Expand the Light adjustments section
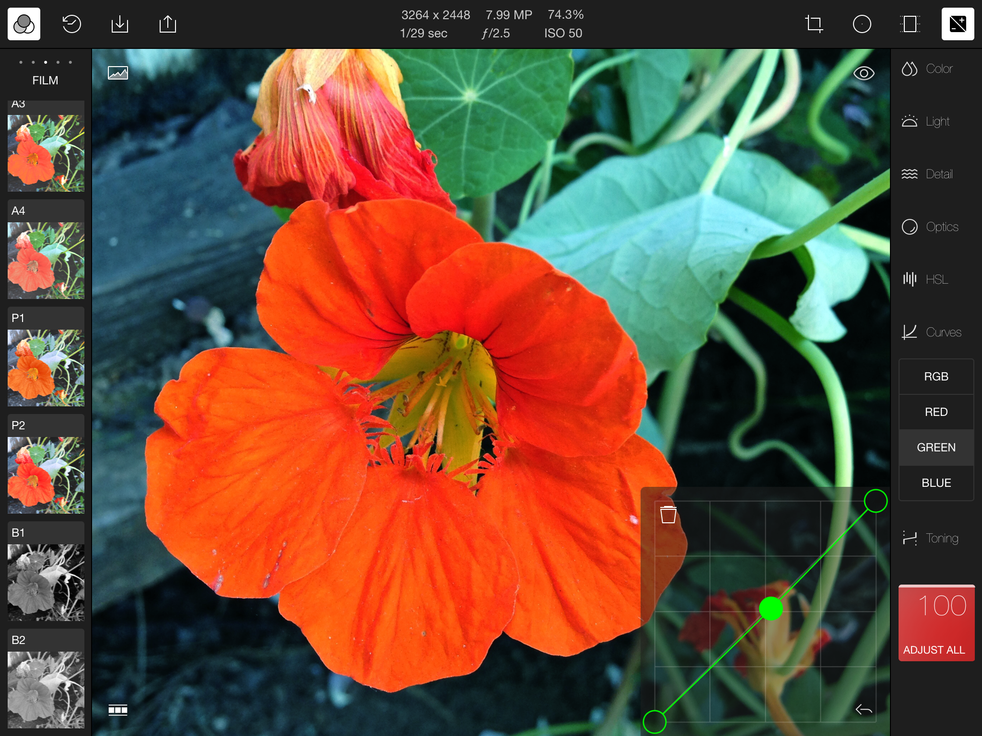The width and height of the screenshot is (982, 736). tap(925, 121)
